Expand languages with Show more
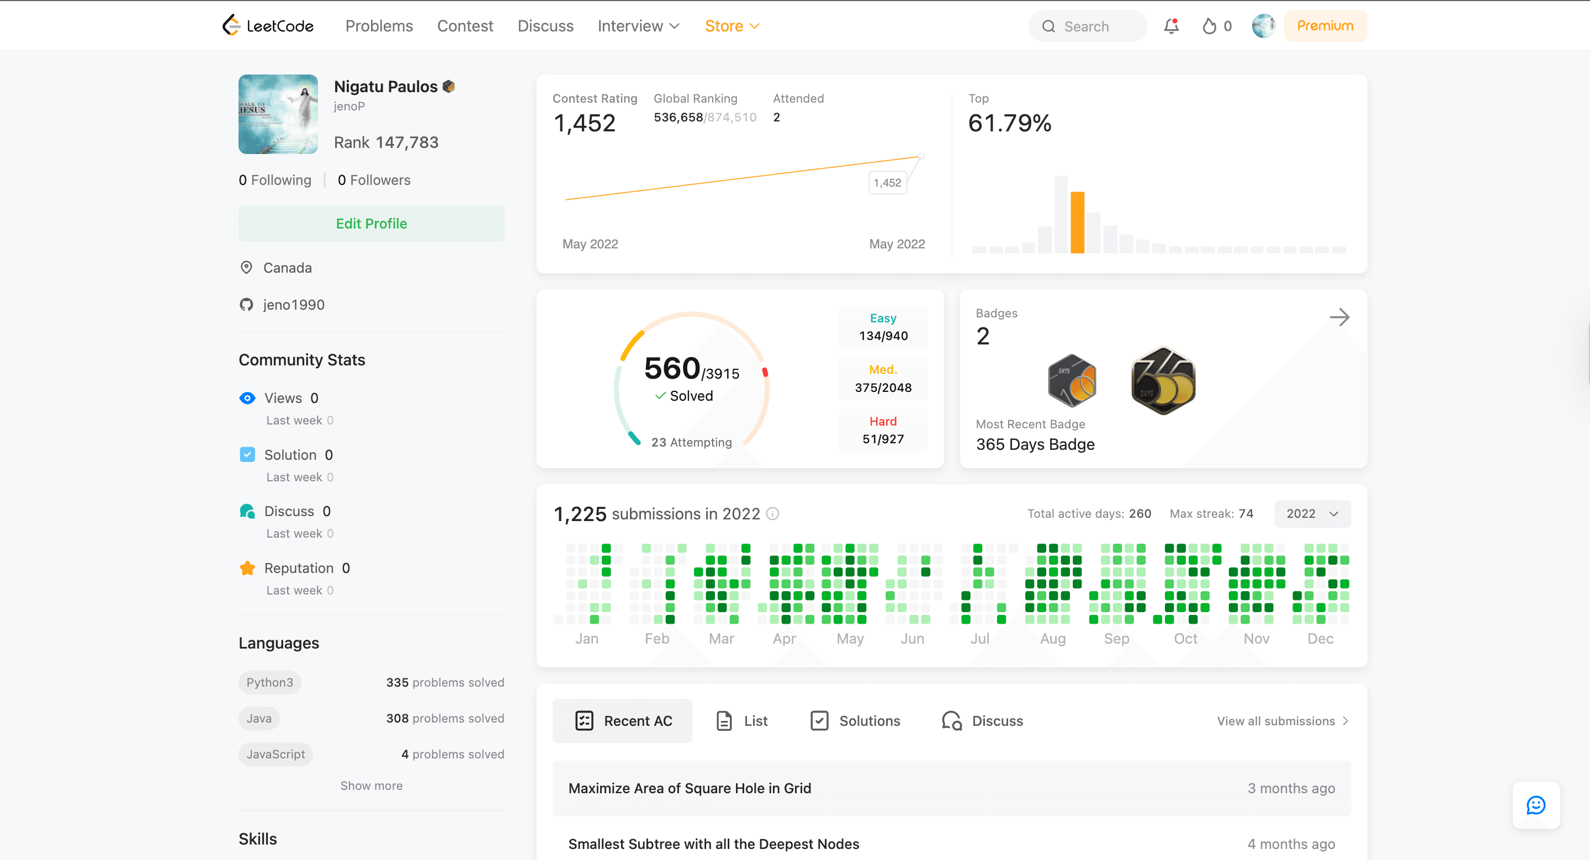Viewport: 1590px width, 860px height. [372, 785]
